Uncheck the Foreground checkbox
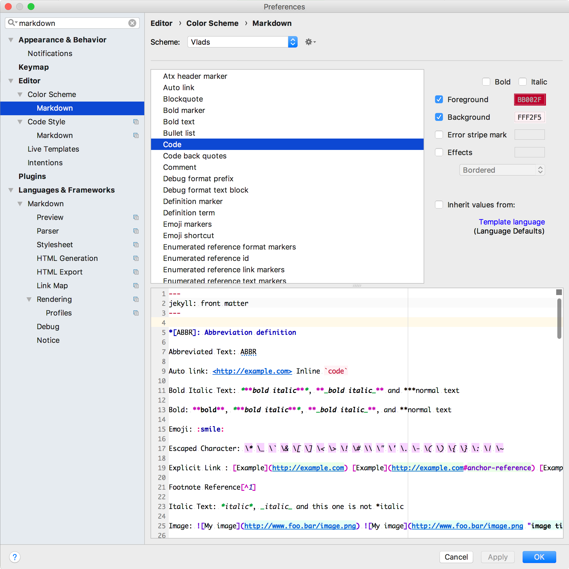The width and height of the screenshot is (569, 569). [x=439, y=100]
